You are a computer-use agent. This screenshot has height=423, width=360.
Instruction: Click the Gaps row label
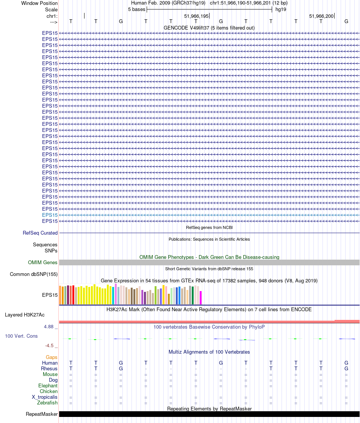tap(52, 357)
